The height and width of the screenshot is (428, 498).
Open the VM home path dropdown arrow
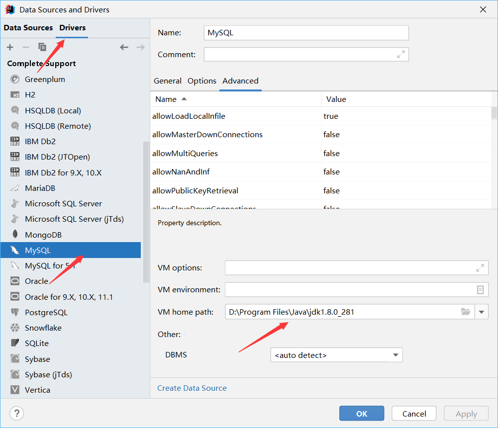(482, 312)
